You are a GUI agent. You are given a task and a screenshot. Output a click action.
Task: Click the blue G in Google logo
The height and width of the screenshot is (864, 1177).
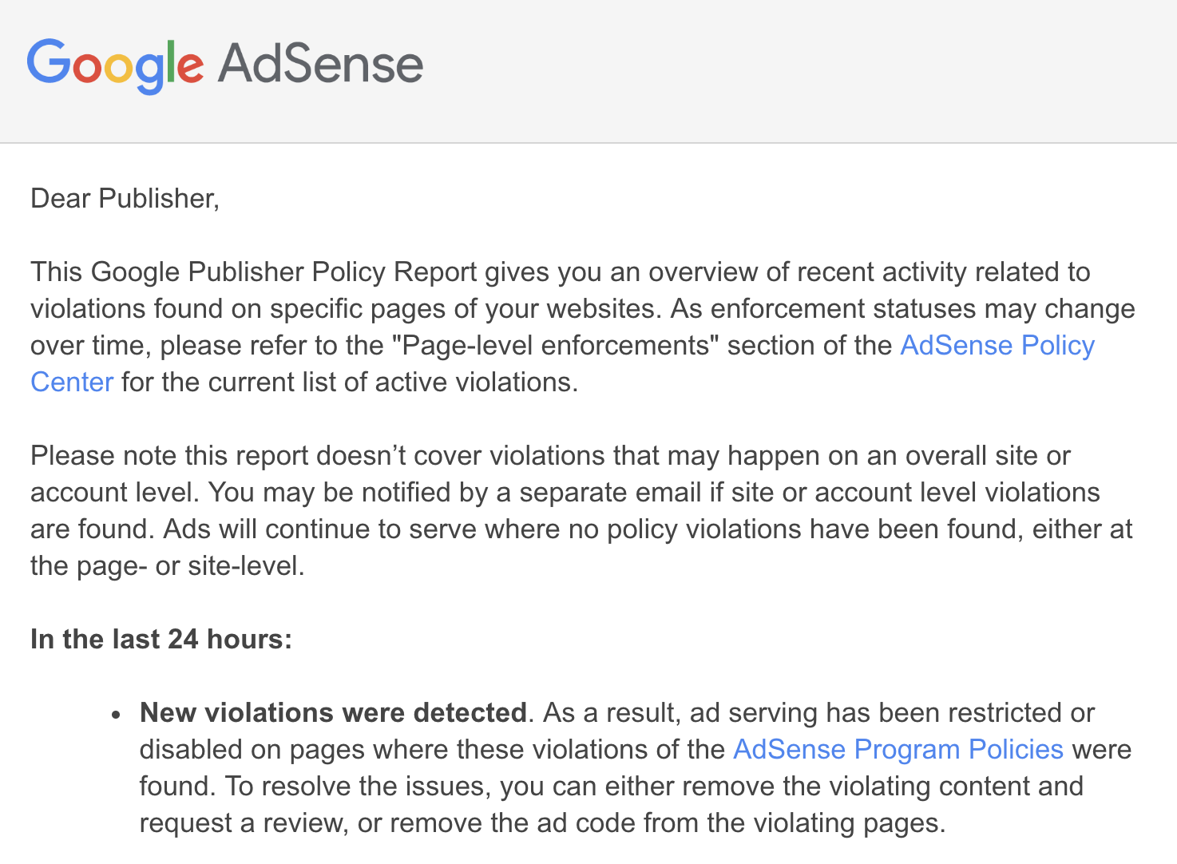click(50, 61)
